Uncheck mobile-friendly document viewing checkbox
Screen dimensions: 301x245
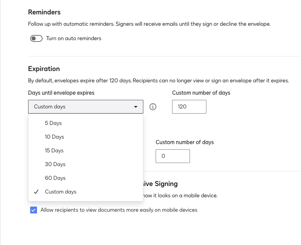click(x=33, y=210)
